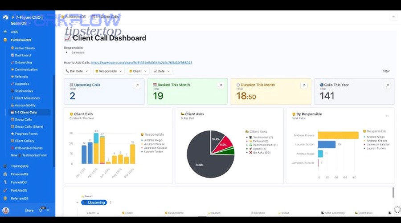Expand the Duration This Month card arrow
Viewport: 401px width, 223px height.
click(303, 85)
